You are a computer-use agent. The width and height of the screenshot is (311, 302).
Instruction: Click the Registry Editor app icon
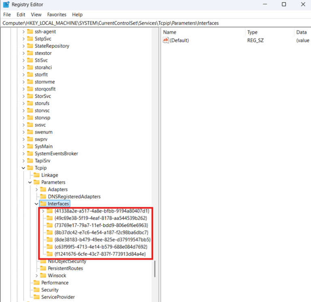click(6, 4)
